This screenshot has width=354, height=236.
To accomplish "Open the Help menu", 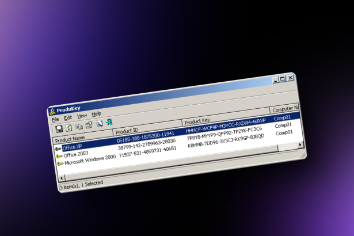I will [x=96, y=114].
